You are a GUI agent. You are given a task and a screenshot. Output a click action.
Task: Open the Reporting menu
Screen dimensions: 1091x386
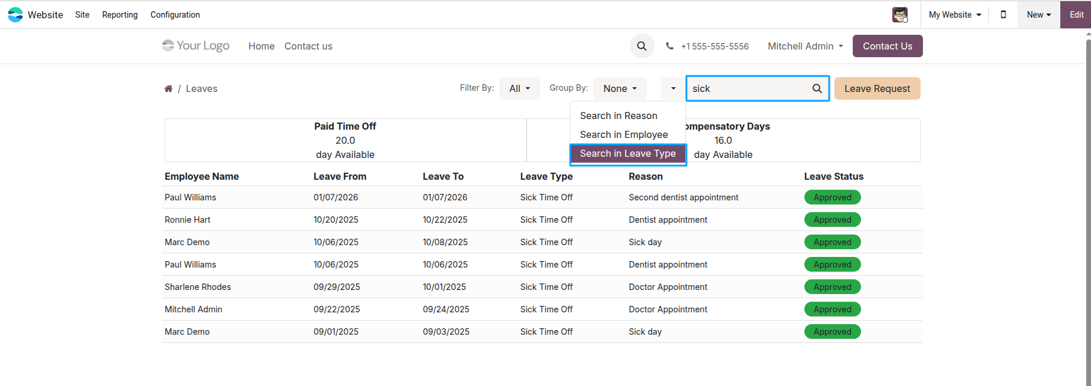[120, 15]
